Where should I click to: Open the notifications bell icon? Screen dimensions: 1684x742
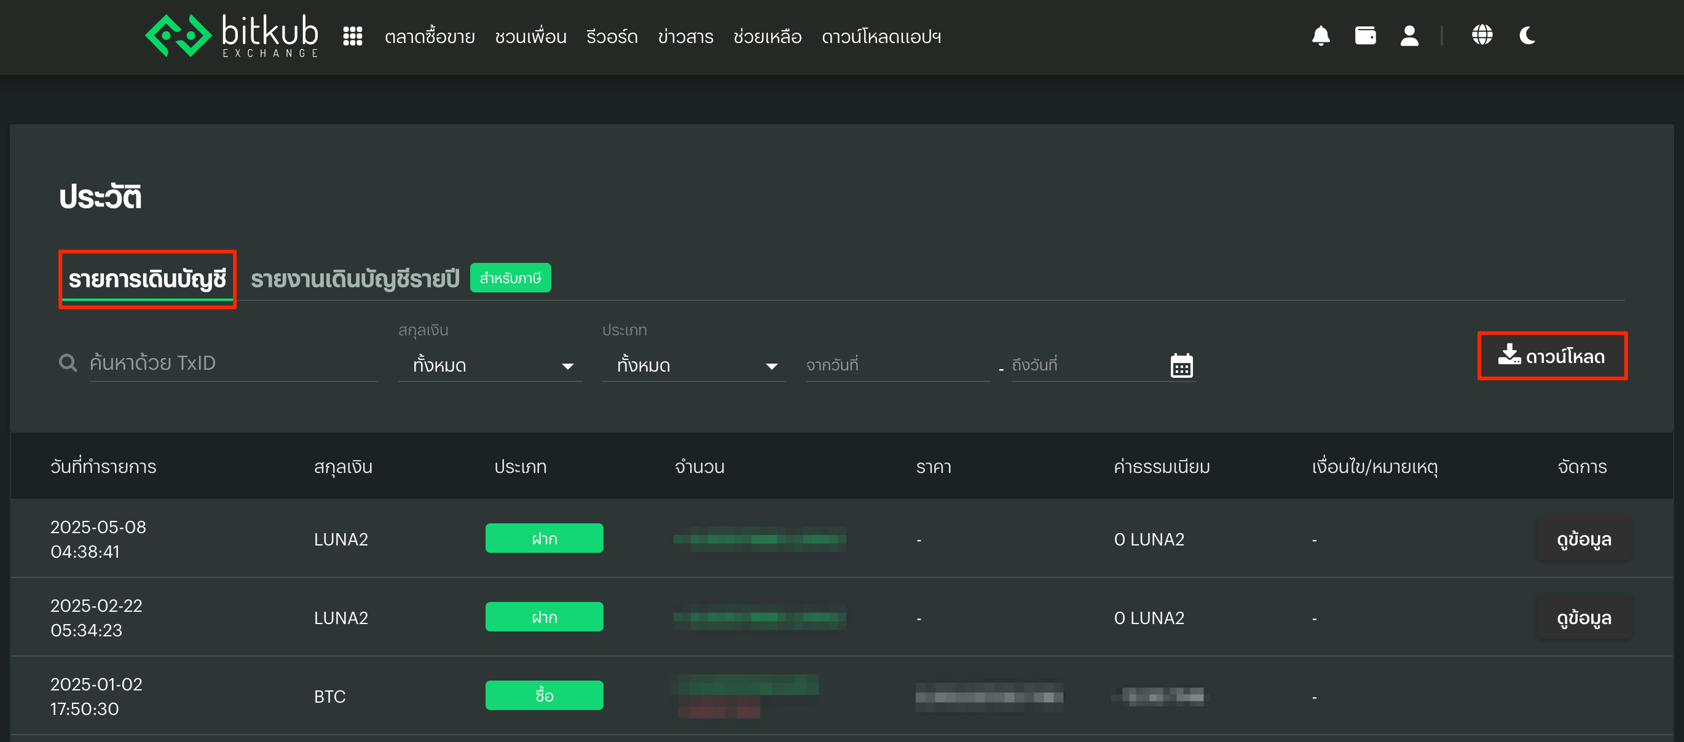1321,35
